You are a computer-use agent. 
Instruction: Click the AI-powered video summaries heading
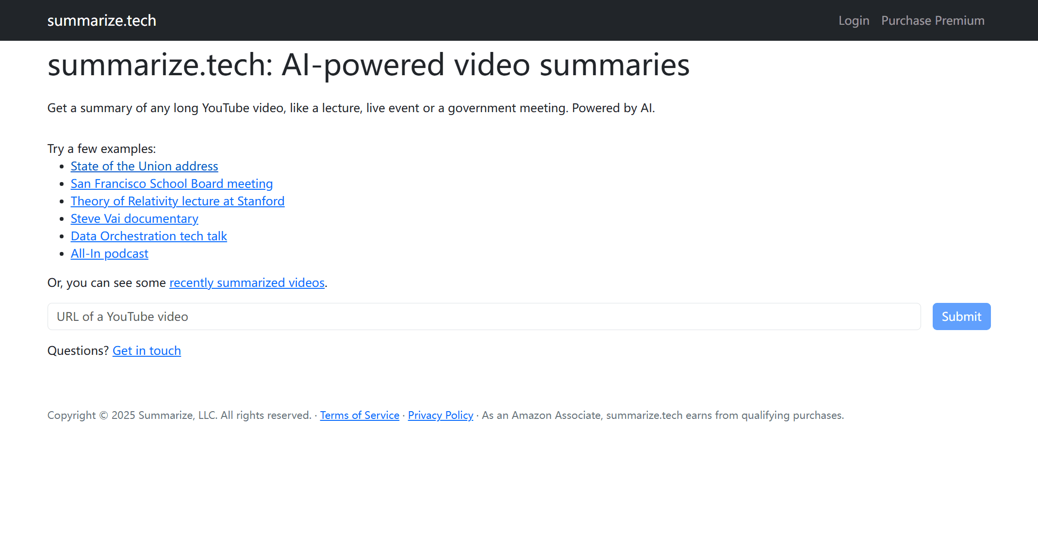[x=368, y=65]
